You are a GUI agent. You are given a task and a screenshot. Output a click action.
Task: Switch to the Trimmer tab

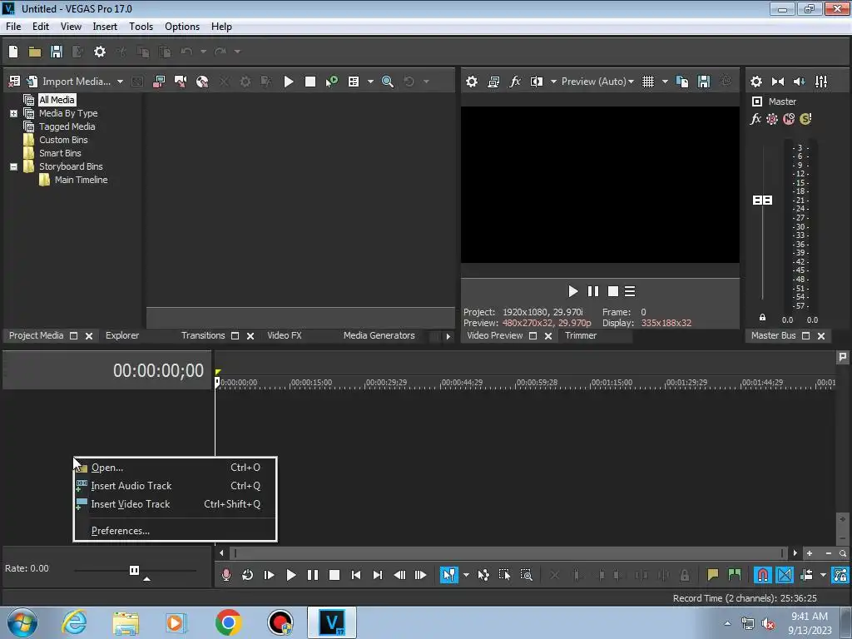[x=580, y=336]
